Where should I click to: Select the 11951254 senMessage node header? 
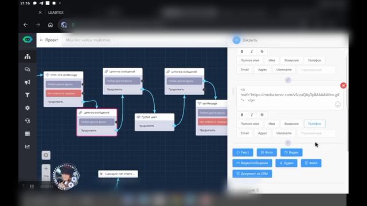pos(64,75)
